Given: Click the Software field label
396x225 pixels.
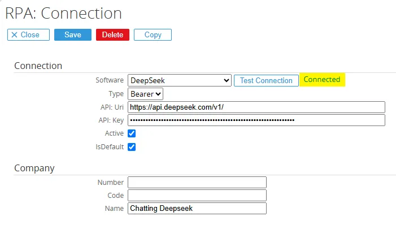Looking at the screenshot, I should point(110,80).
